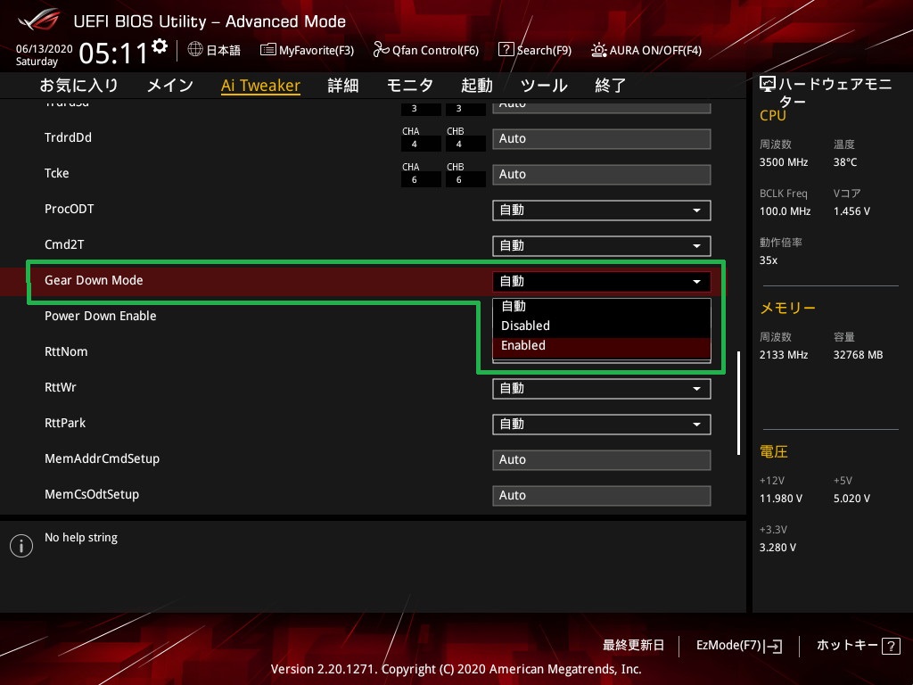The image size is (913, 685).
Task: Toggle AURA lighting via its icon
Action: [598, 50]
